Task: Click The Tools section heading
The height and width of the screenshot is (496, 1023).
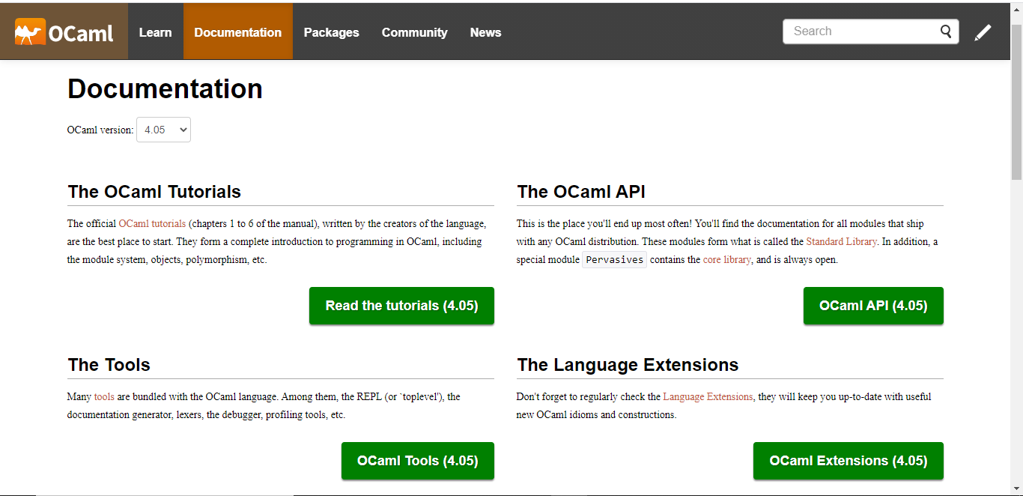Action: (x=109, y=365)
